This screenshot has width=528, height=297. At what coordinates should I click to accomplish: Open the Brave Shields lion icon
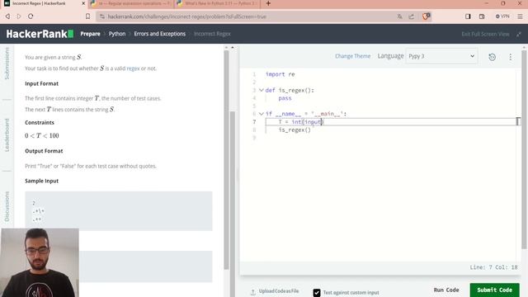(426, 16)
